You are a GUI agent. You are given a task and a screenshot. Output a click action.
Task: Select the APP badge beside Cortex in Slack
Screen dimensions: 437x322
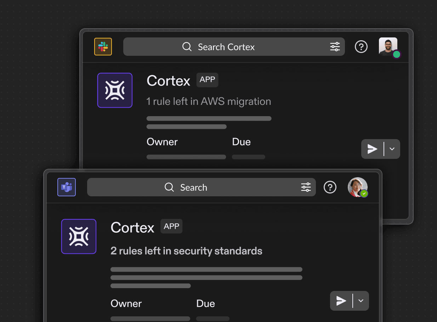coord(207,80)
